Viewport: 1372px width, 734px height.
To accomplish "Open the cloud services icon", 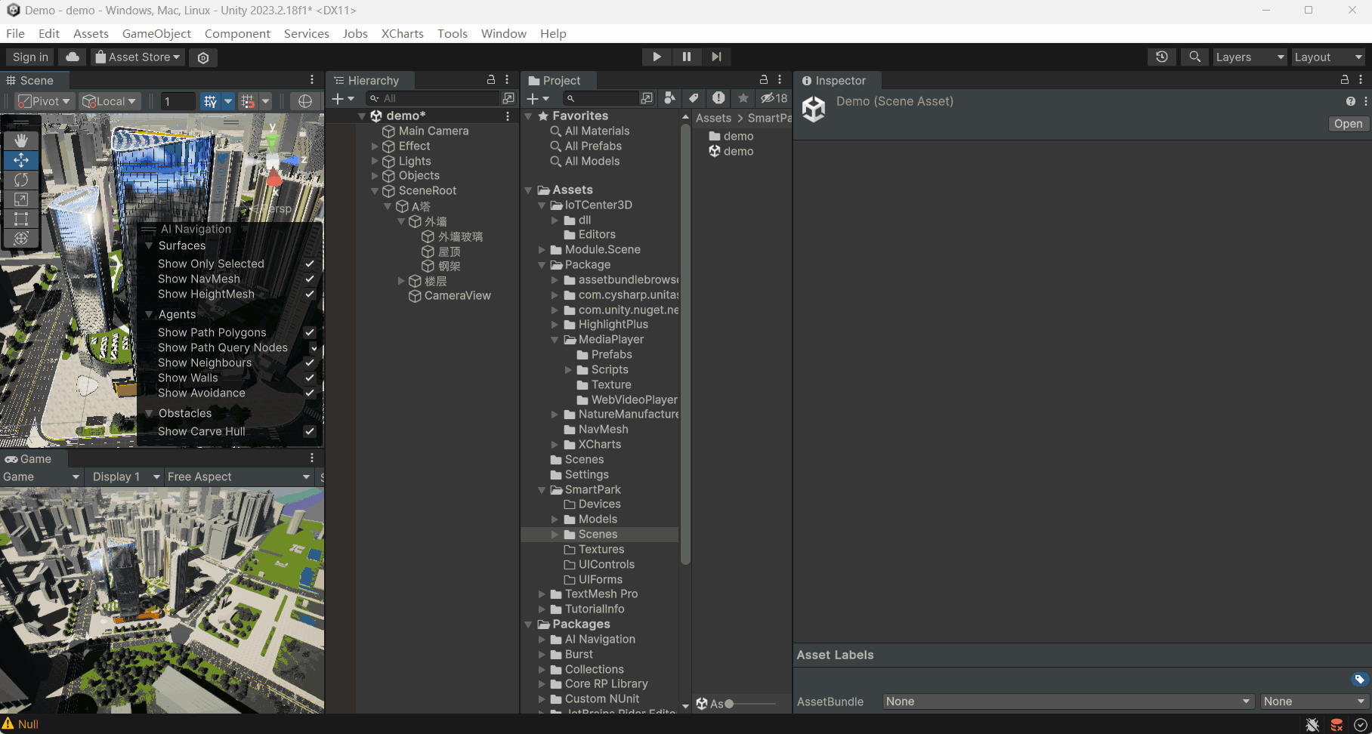I will (x=73, y=57).
